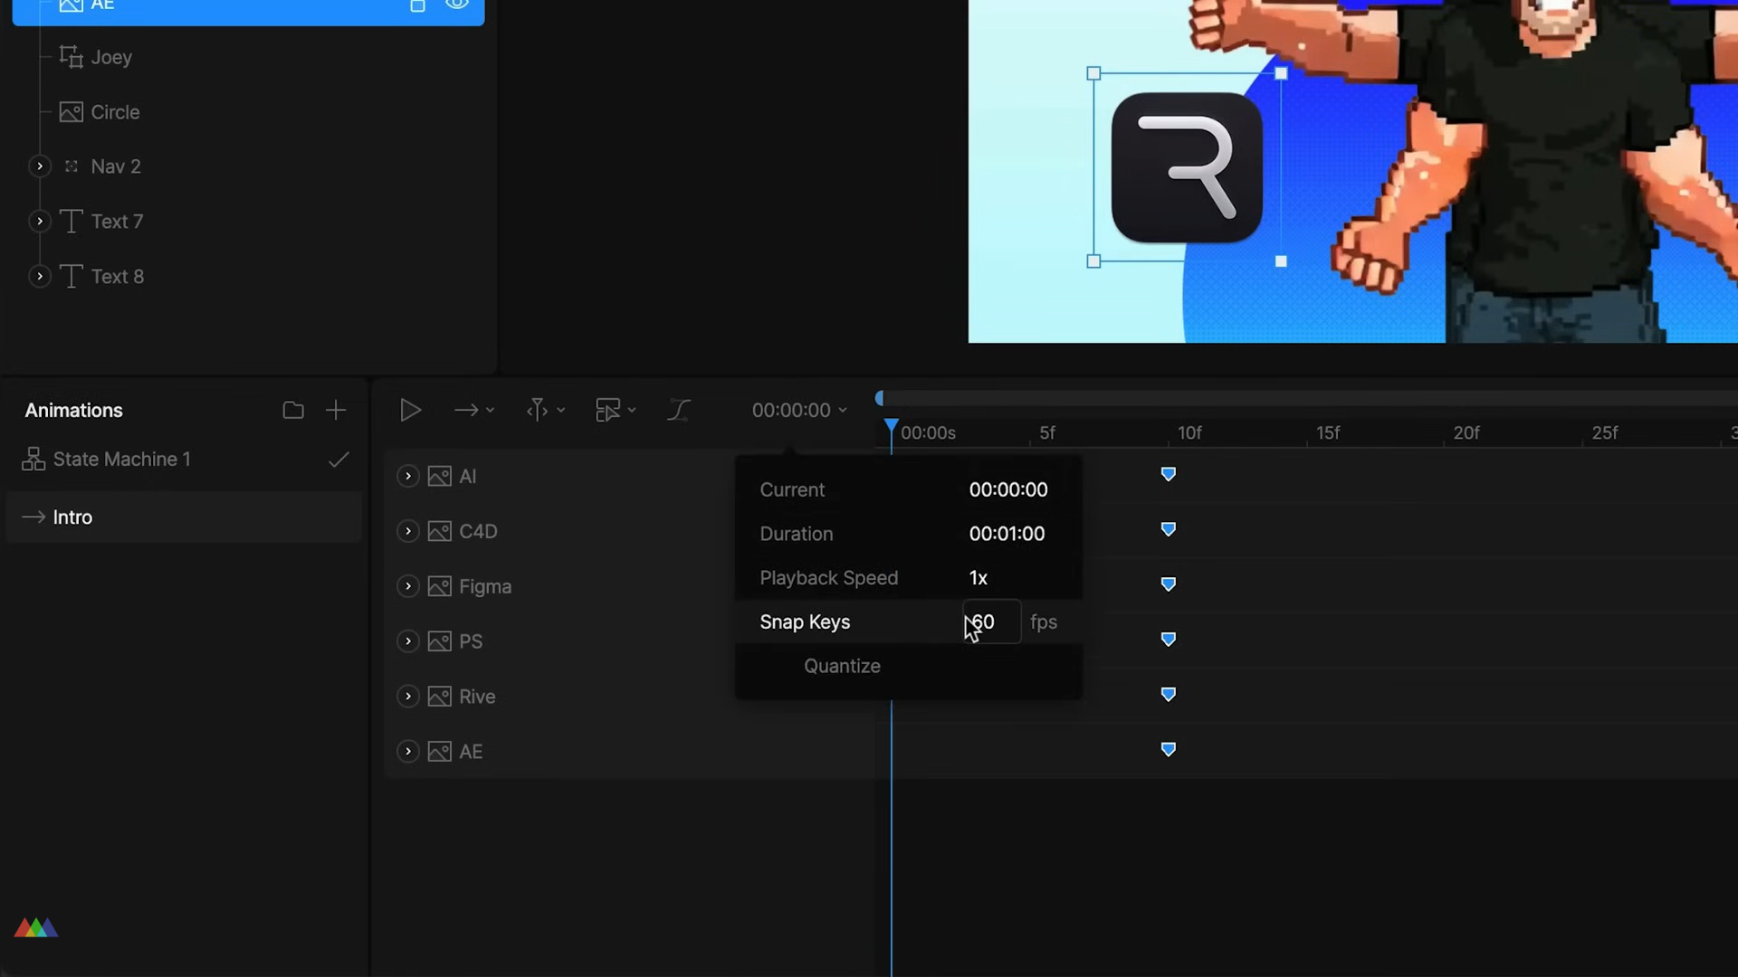Click the Circle image layer icon
Image resolution: width=1738 pixels, height=977 pixels.
[71, 112]
